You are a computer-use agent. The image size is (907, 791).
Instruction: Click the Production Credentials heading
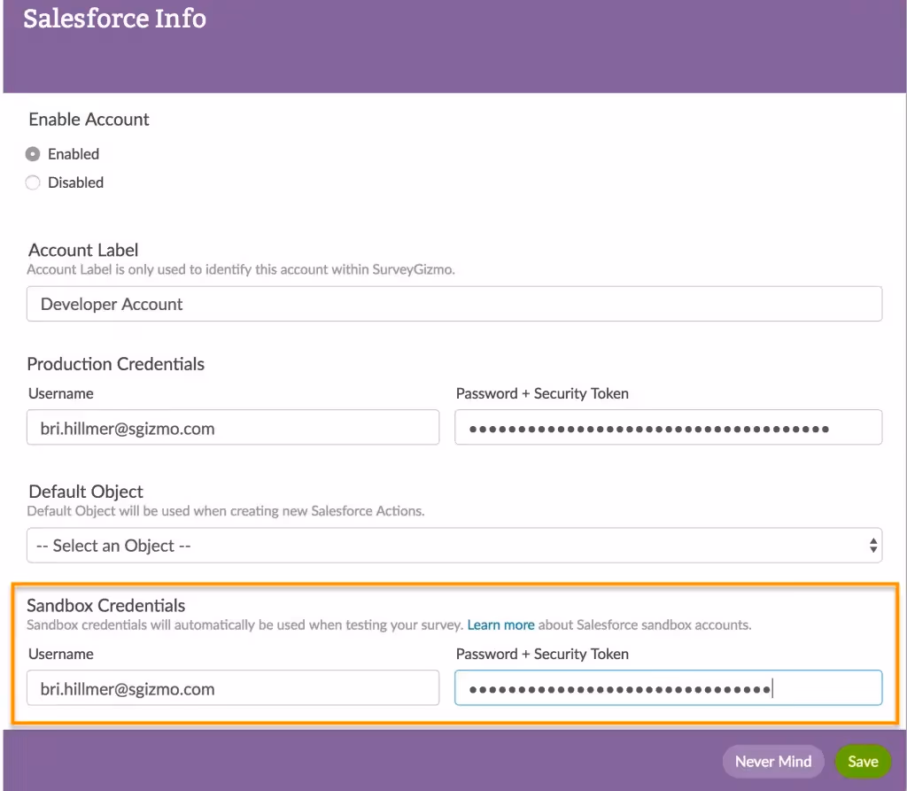pos(116,364)
